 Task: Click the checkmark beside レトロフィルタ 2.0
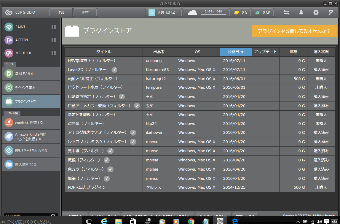(133, 142)
